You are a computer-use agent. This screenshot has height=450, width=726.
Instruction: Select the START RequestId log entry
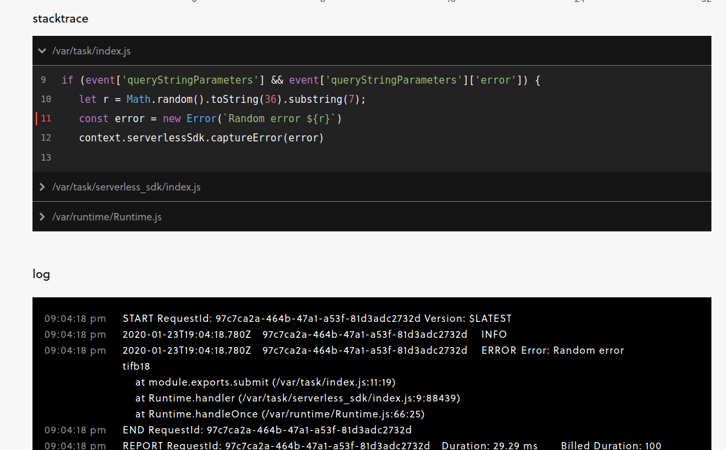click(317, 318)
